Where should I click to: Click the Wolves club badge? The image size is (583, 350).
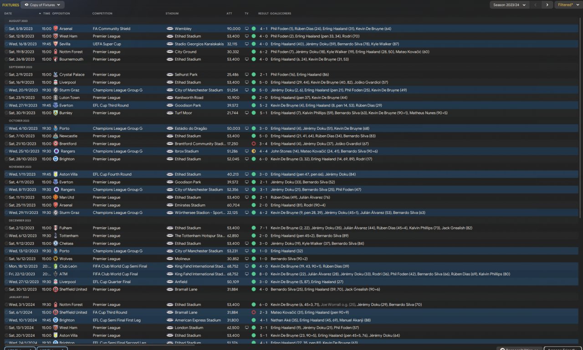(x=56, y=259)
